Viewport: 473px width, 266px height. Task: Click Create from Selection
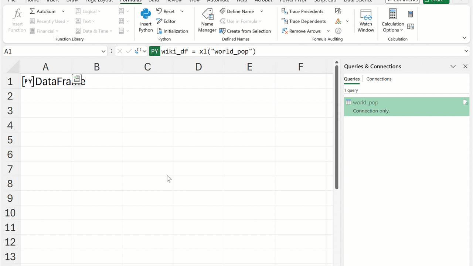coord(245,31)
